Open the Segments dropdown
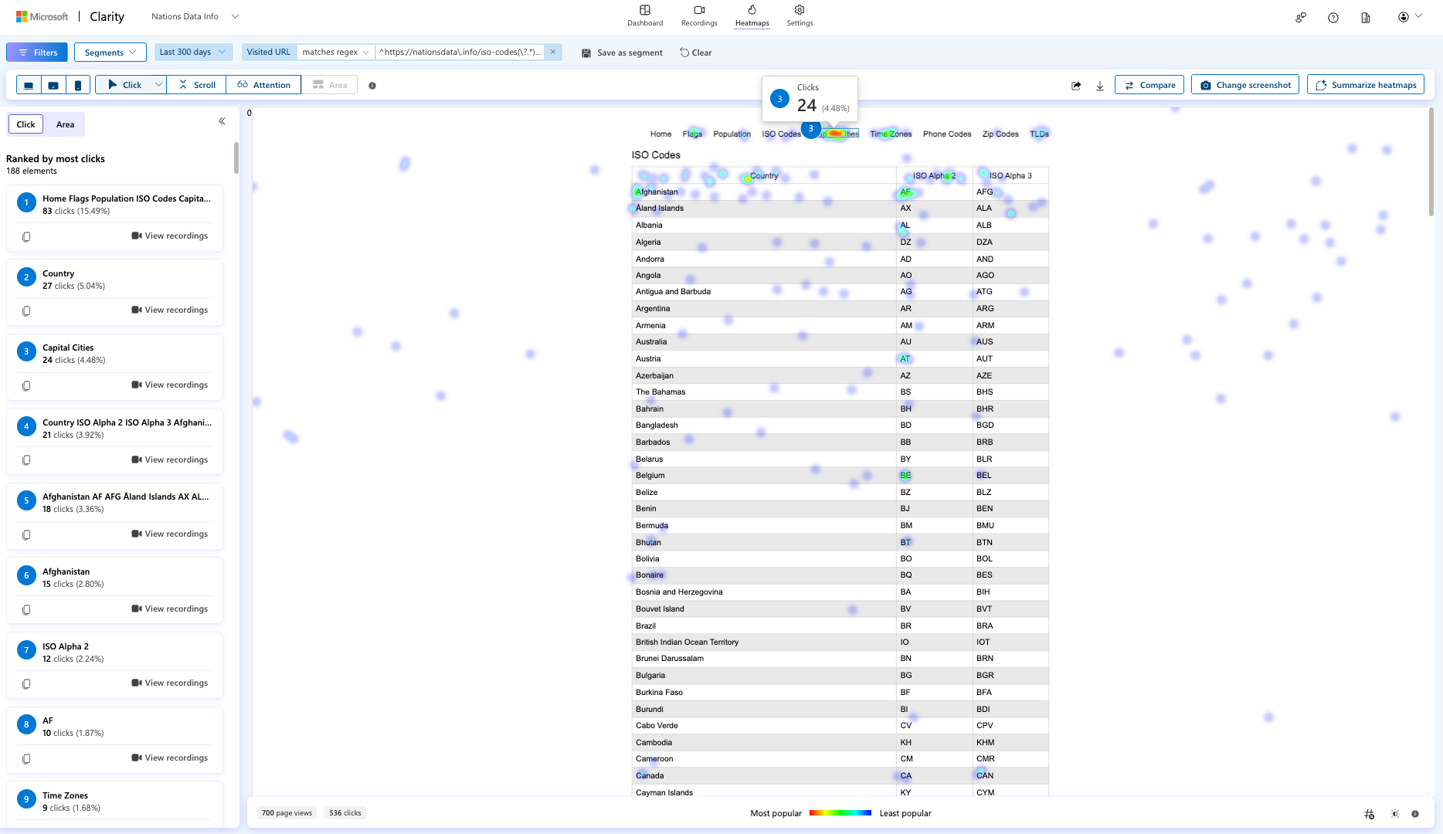 110,53
